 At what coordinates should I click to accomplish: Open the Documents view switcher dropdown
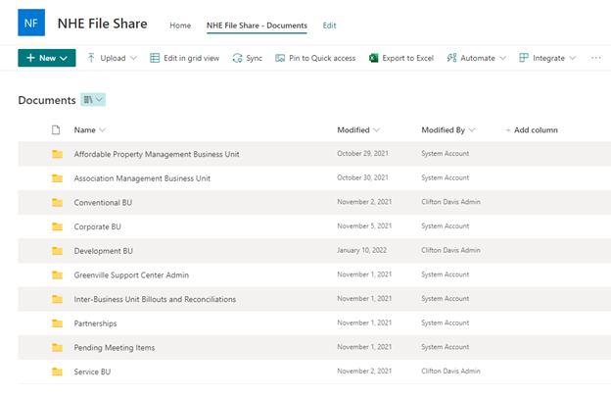point(93,100)
